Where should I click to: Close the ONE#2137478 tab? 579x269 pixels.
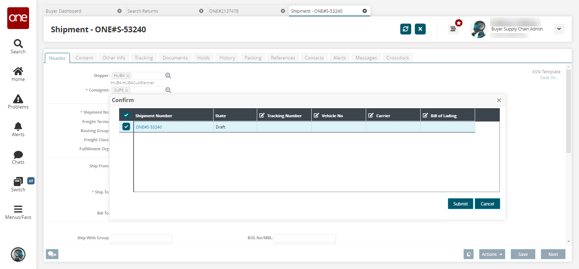pos(283,11)
